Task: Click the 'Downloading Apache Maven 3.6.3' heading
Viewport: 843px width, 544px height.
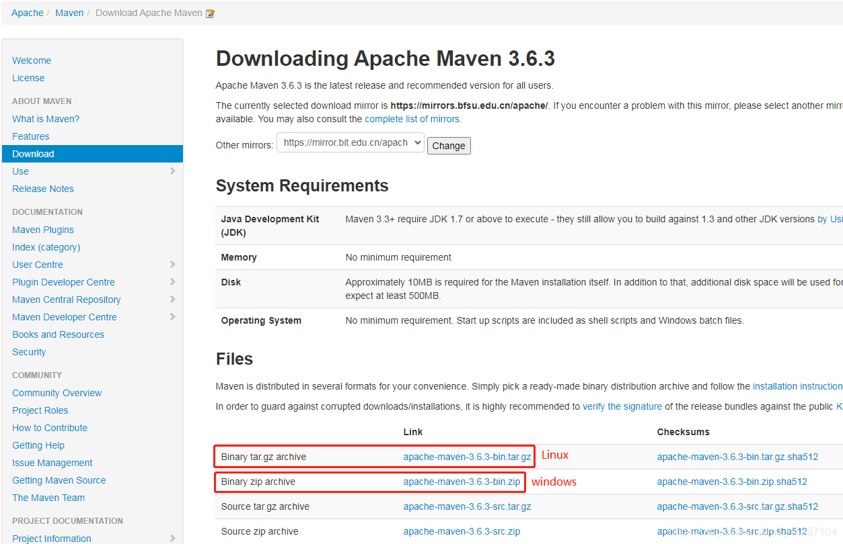Action: [386, 58]
